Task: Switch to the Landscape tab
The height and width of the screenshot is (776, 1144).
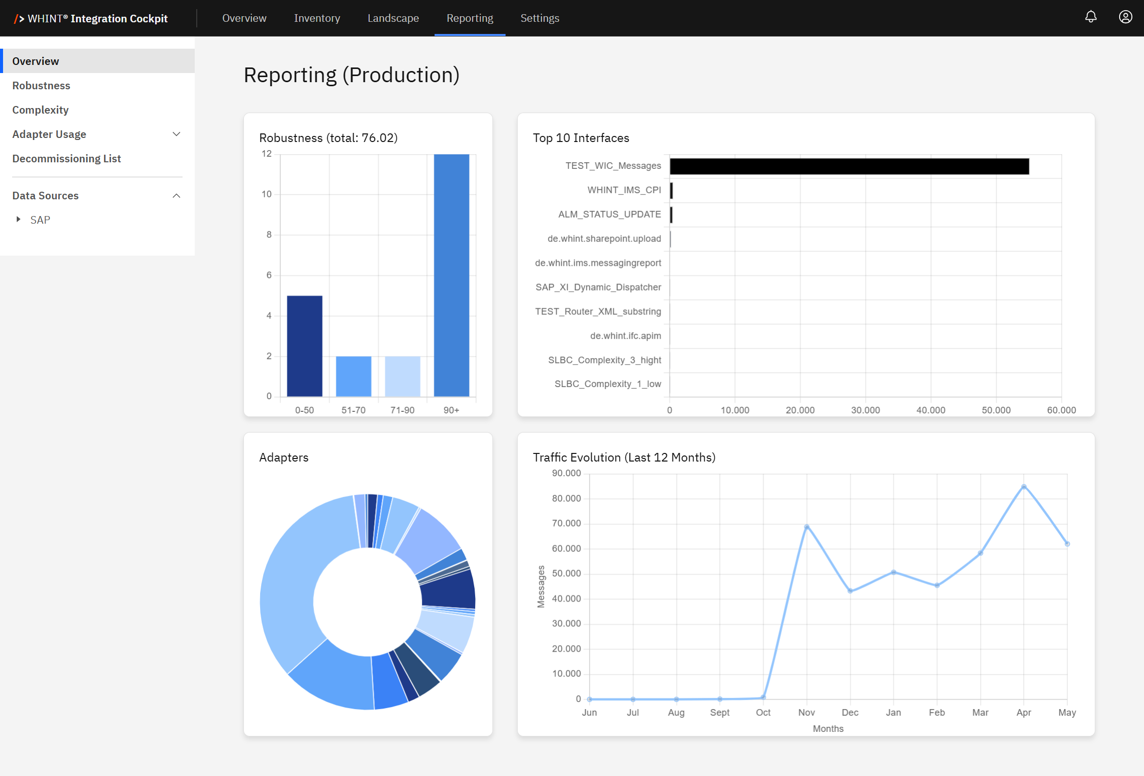Action: [x=393, y=18]
